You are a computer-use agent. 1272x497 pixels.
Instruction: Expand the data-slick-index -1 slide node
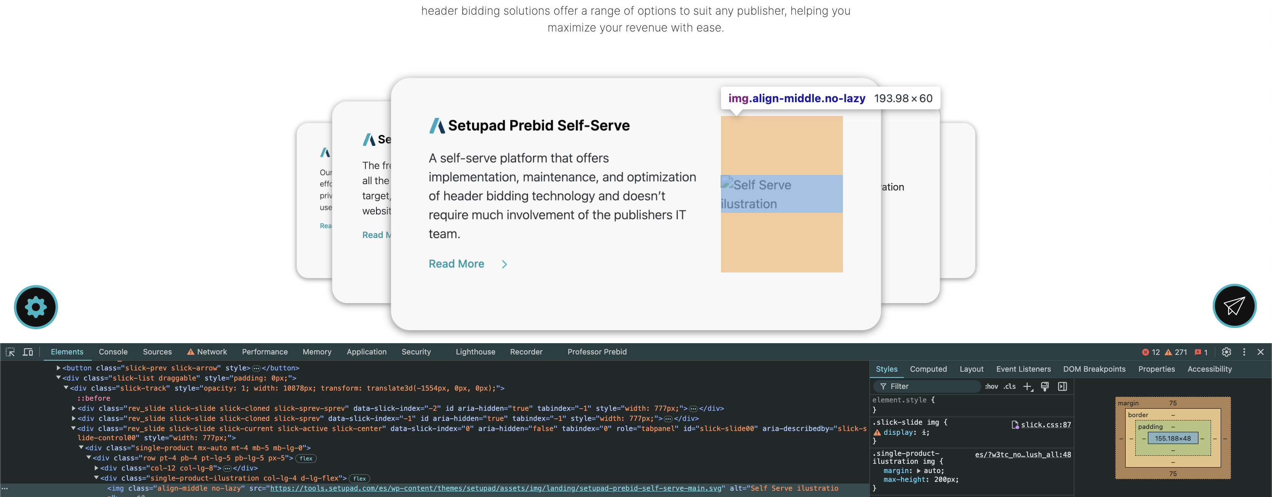coord(74,418)
